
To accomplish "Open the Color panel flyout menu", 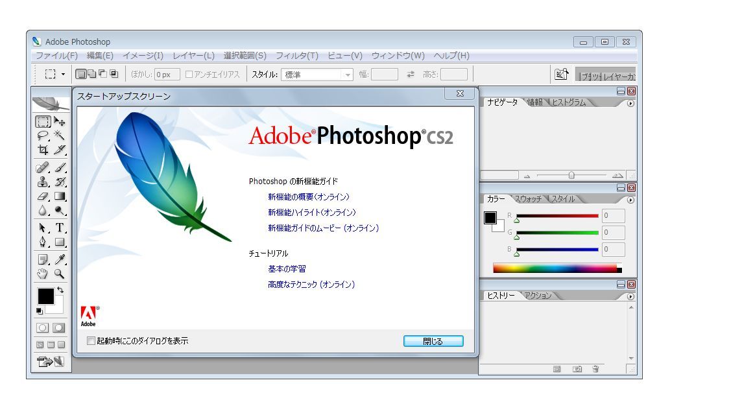I will [630, 200].
